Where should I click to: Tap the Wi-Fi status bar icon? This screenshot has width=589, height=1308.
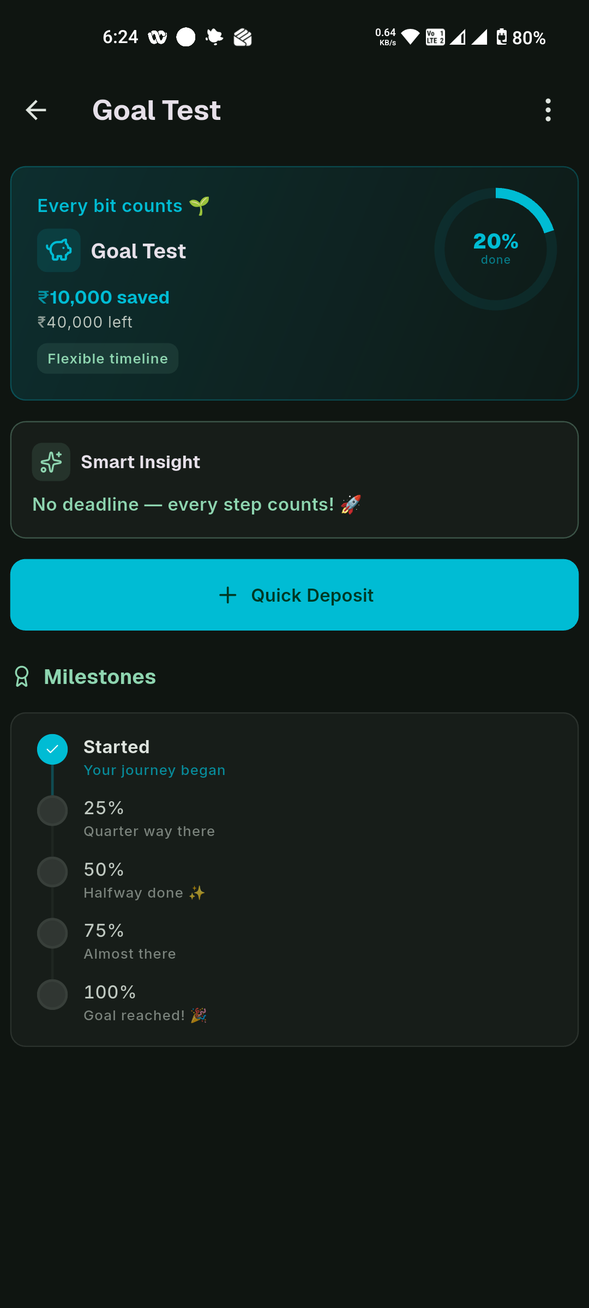pos(410,37)
